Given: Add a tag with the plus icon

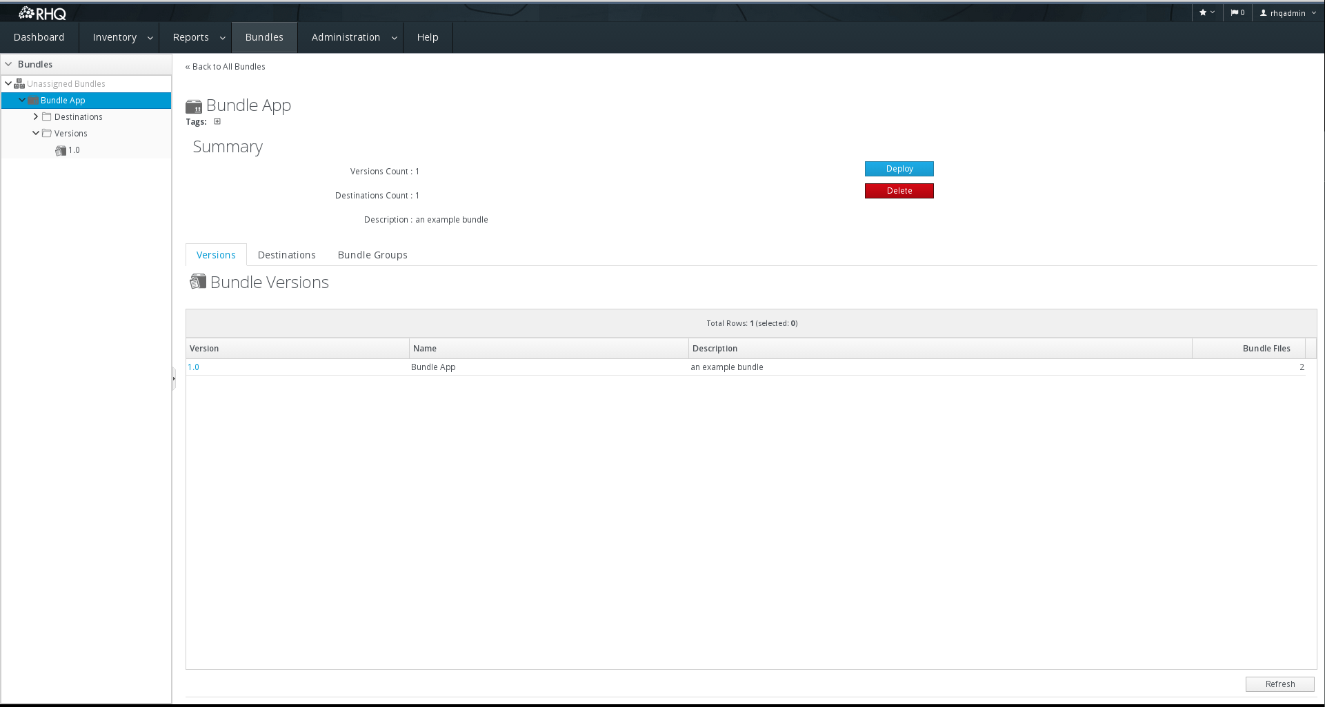Looking at the screenshot, I should (x=217, y=122).
